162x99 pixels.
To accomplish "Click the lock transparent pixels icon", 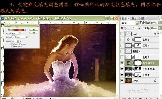I will click(129, 28).
